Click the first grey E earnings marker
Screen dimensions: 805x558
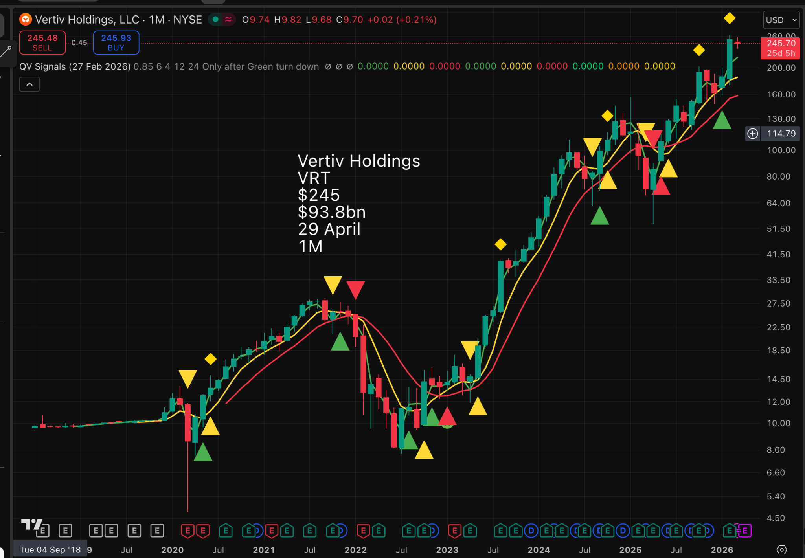[43, 531]
